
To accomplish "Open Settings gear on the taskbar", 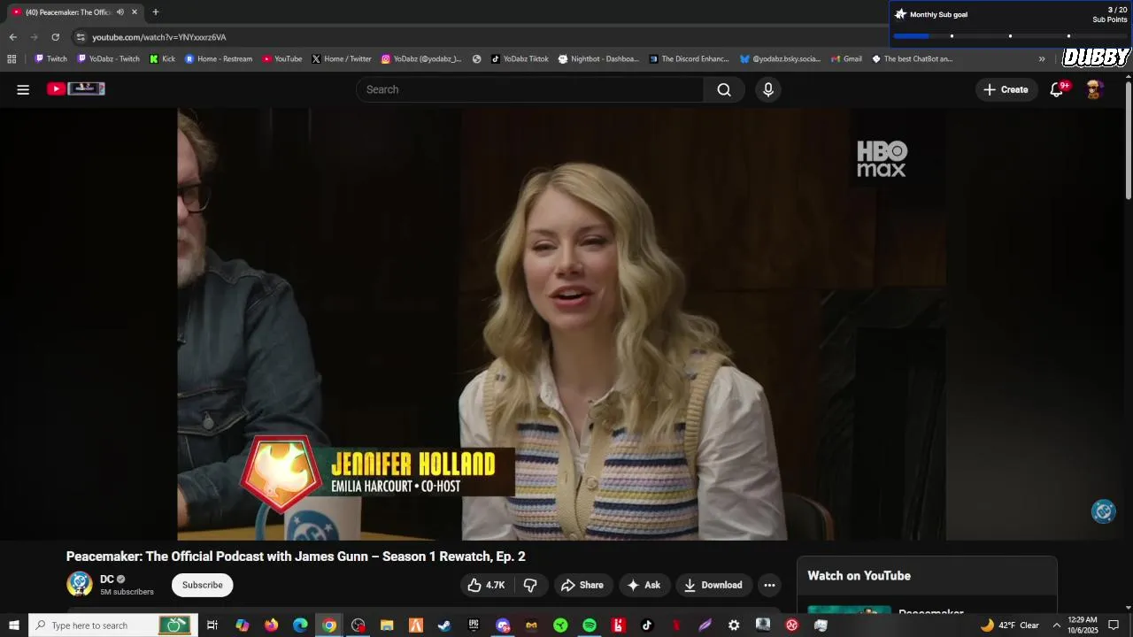I will point(734,625).
